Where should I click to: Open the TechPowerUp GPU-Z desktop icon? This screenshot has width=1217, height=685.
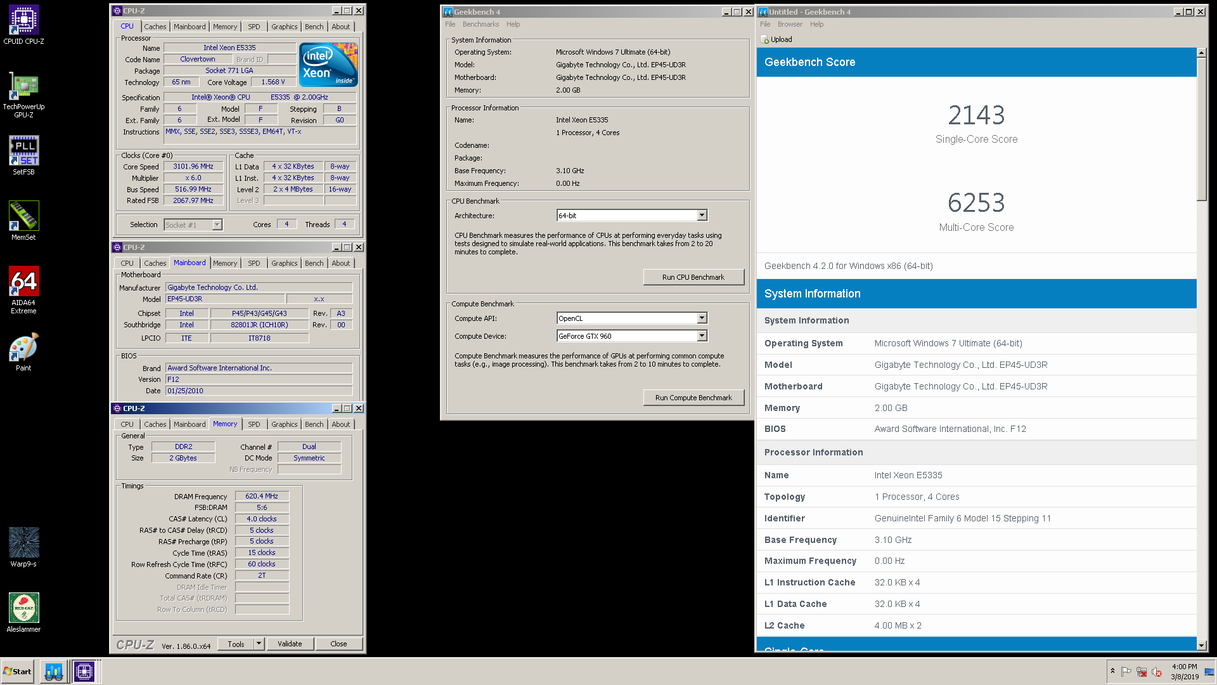(x=23, y=95)
